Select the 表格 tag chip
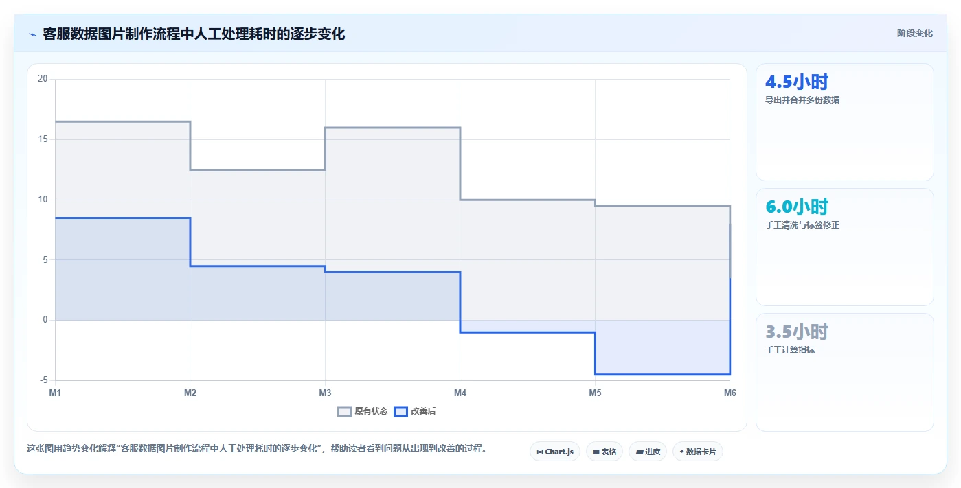Viewport: 961px width, 488px height. click(x=604, y=452)
